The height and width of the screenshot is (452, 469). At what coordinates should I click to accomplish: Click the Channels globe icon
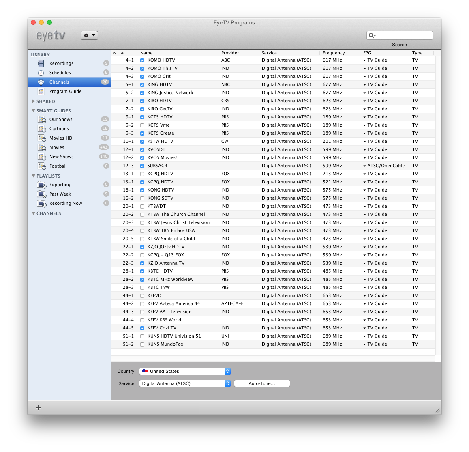coord(41,82)
